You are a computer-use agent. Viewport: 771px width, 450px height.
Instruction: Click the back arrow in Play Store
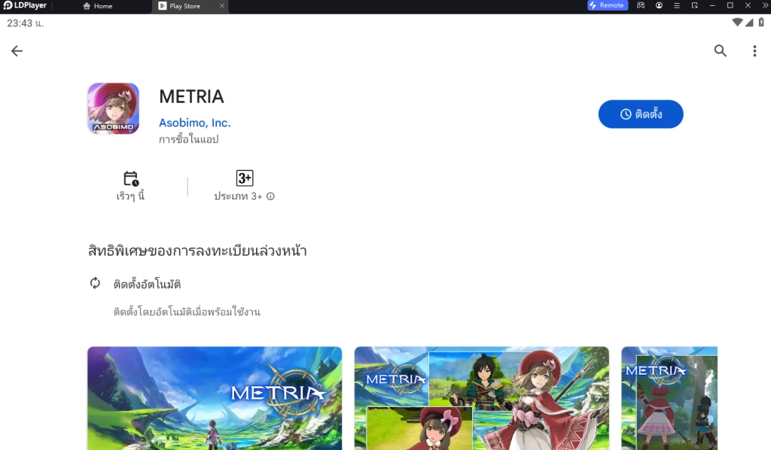tap(17, 50)
